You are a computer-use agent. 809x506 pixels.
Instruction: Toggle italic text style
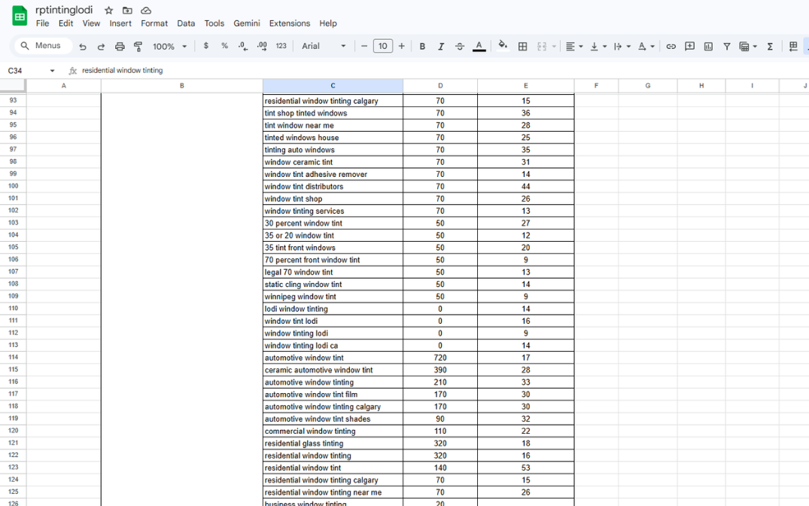(x=441, y=47)
